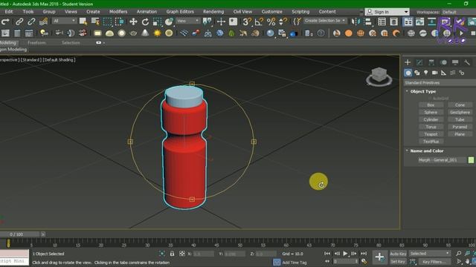Select the Shapes category icon
The height and width of the screenshot is (267, 476).
[417, 73]
